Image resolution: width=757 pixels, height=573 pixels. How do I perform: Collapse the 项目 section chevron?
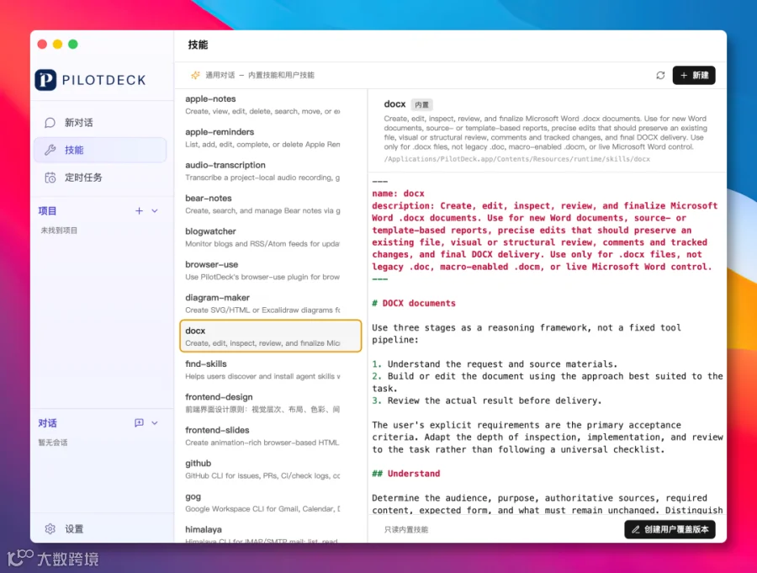pos(155,210)
